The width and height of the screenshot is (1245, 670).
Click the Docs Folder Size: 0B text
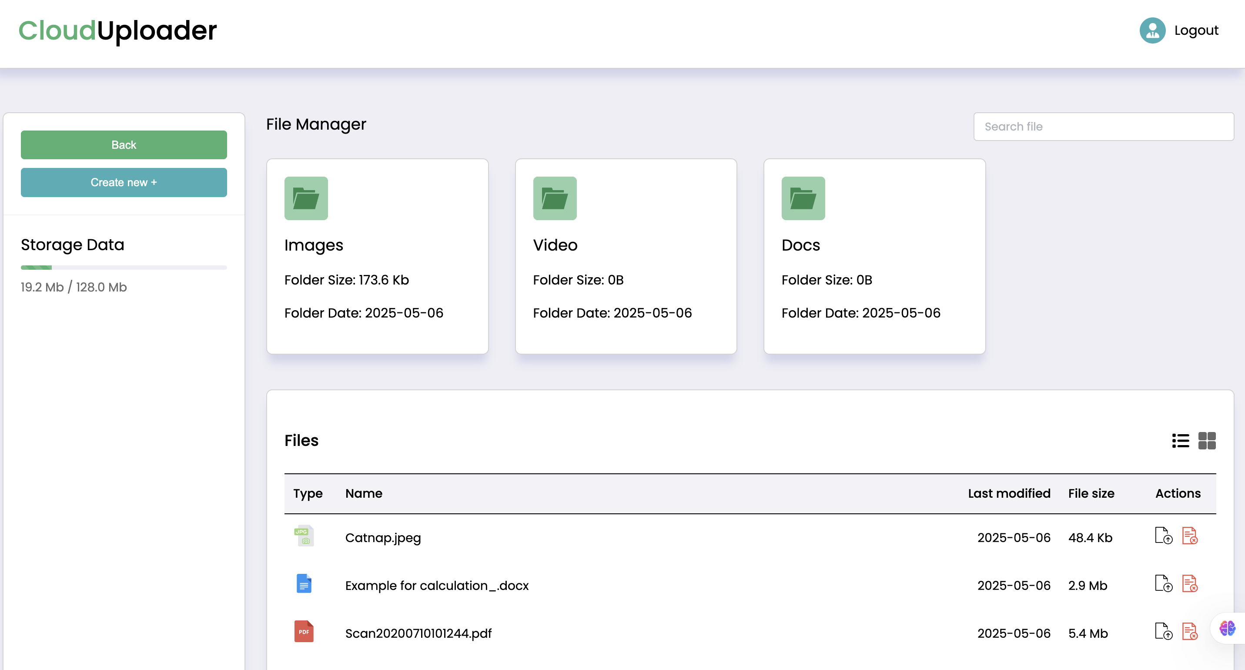click(x=827, y=280)
